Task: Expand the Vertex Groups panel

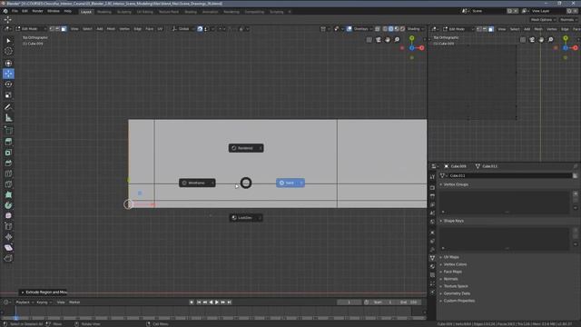Action: click(455, 184)
